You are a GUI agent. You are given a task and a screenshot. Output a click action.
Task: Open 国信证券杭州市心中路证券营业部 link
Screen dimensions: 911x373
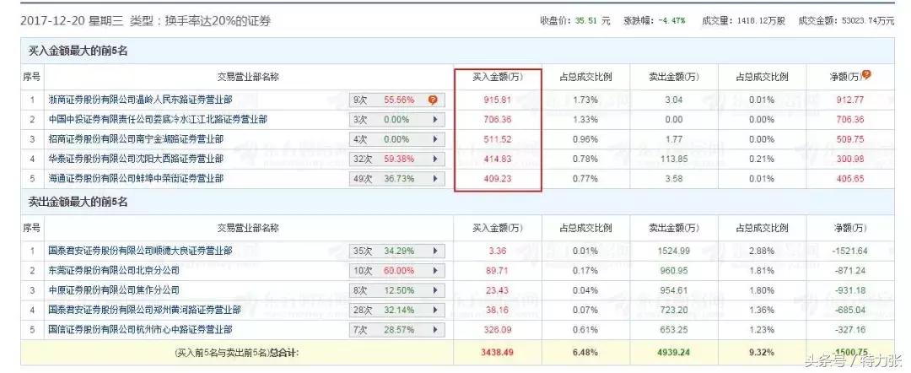pos(141,330)
